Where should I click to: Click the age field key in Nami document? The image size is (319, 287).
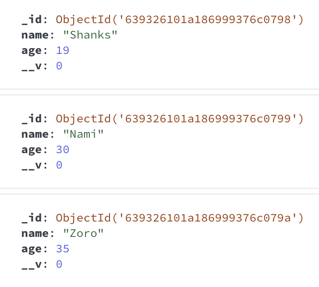tap(32, 150)
